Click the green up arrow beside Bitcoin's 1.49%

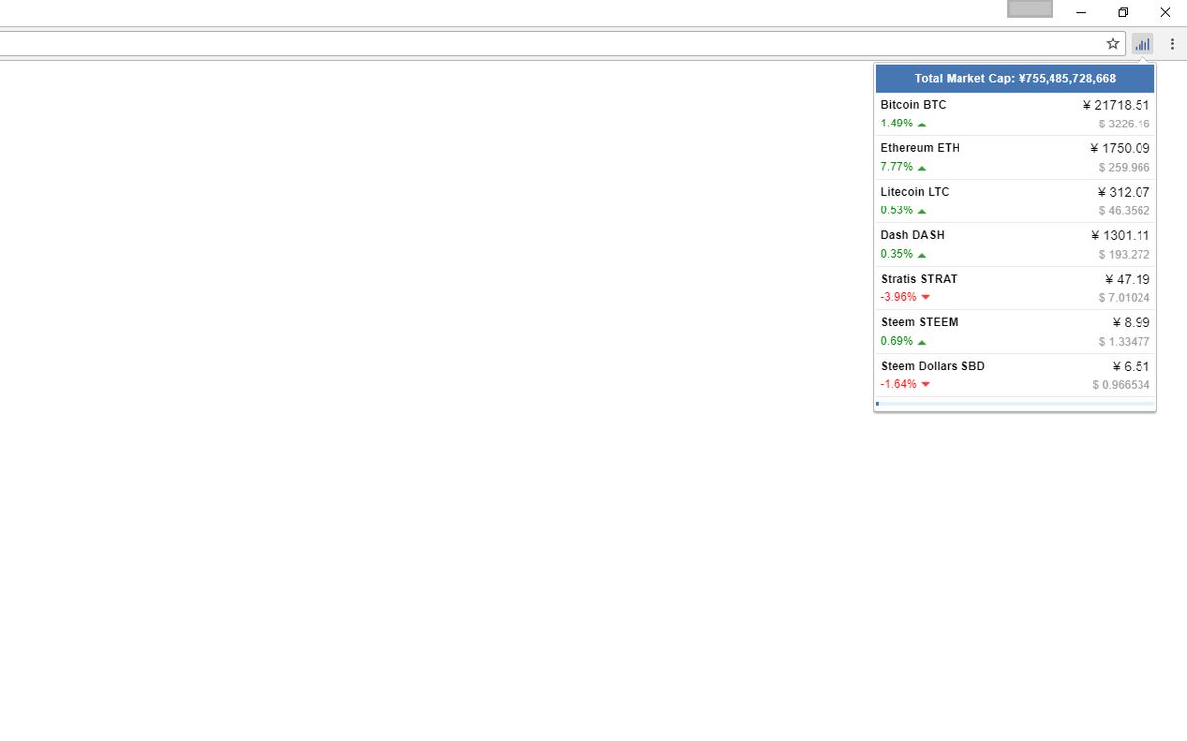pyautogui.click(x=922, y=124)
